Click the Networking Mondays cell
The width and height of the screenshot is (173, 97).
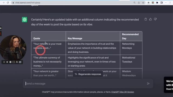point(131,48)
